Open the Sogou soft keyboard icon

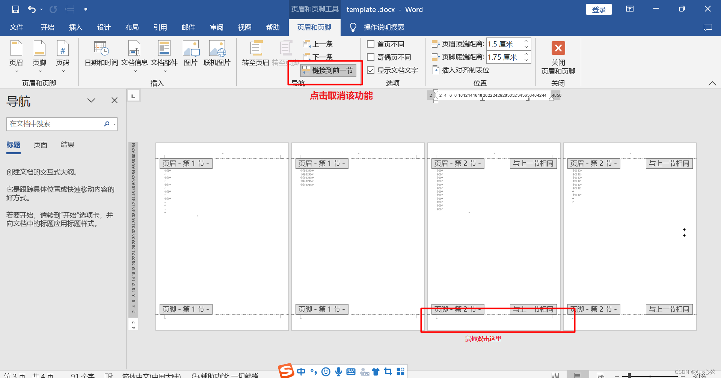(351, 372)
